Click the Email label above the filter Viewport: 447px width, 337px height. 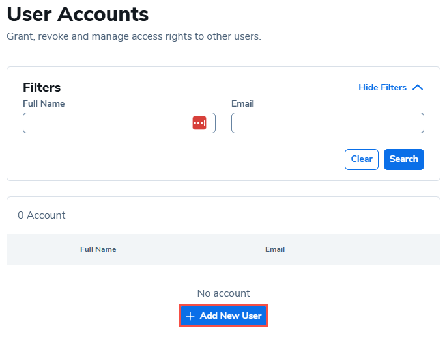pyautogui.click(x=242, y=103)
